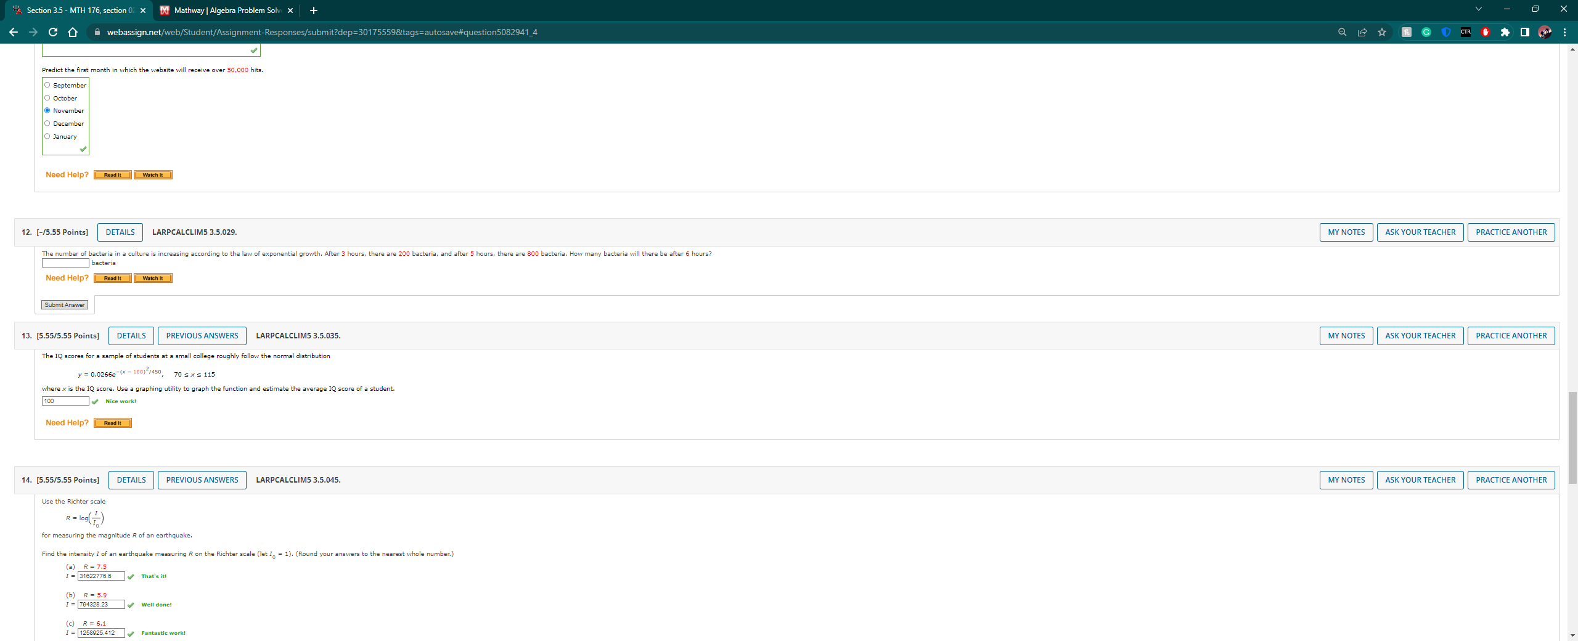Click Watch It above question 12

click(153, 175)
